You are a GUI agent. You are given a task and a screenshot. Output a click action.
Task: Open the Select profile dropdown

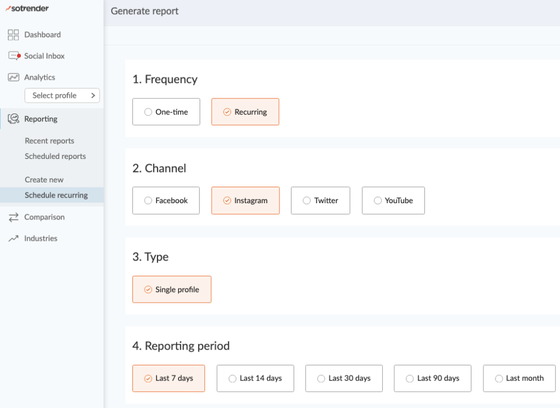point(62,96)
